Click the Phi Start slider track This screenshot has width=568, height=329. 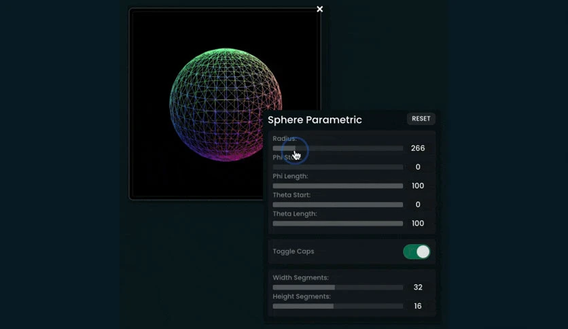point(338,167)
